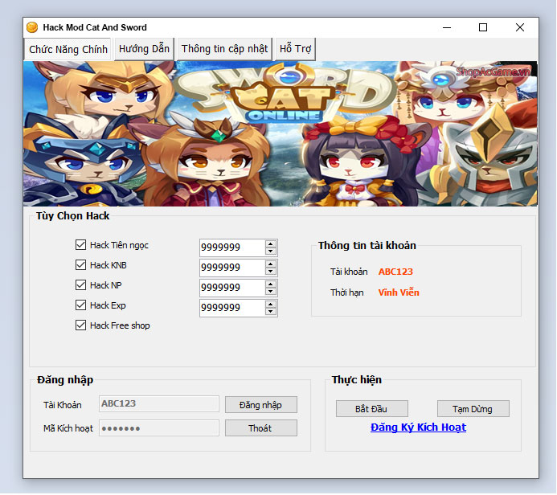Switch to the Chức Năng Chính tab
The width and height of the screenshot is (557, 495).
pos(68,49)
